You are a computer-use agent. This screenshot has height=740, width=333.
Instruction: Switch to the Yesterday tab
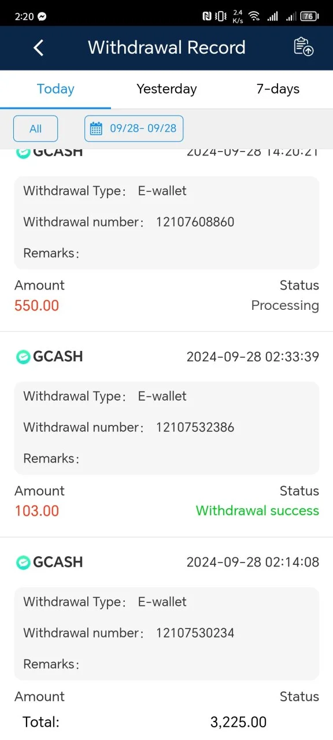166,89
